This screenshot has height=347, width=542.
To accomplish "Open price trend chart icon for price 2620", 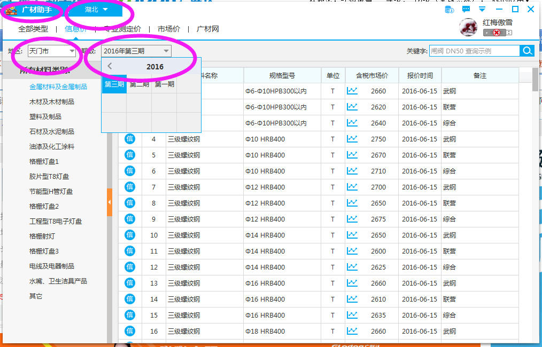I will coord(352,107).
